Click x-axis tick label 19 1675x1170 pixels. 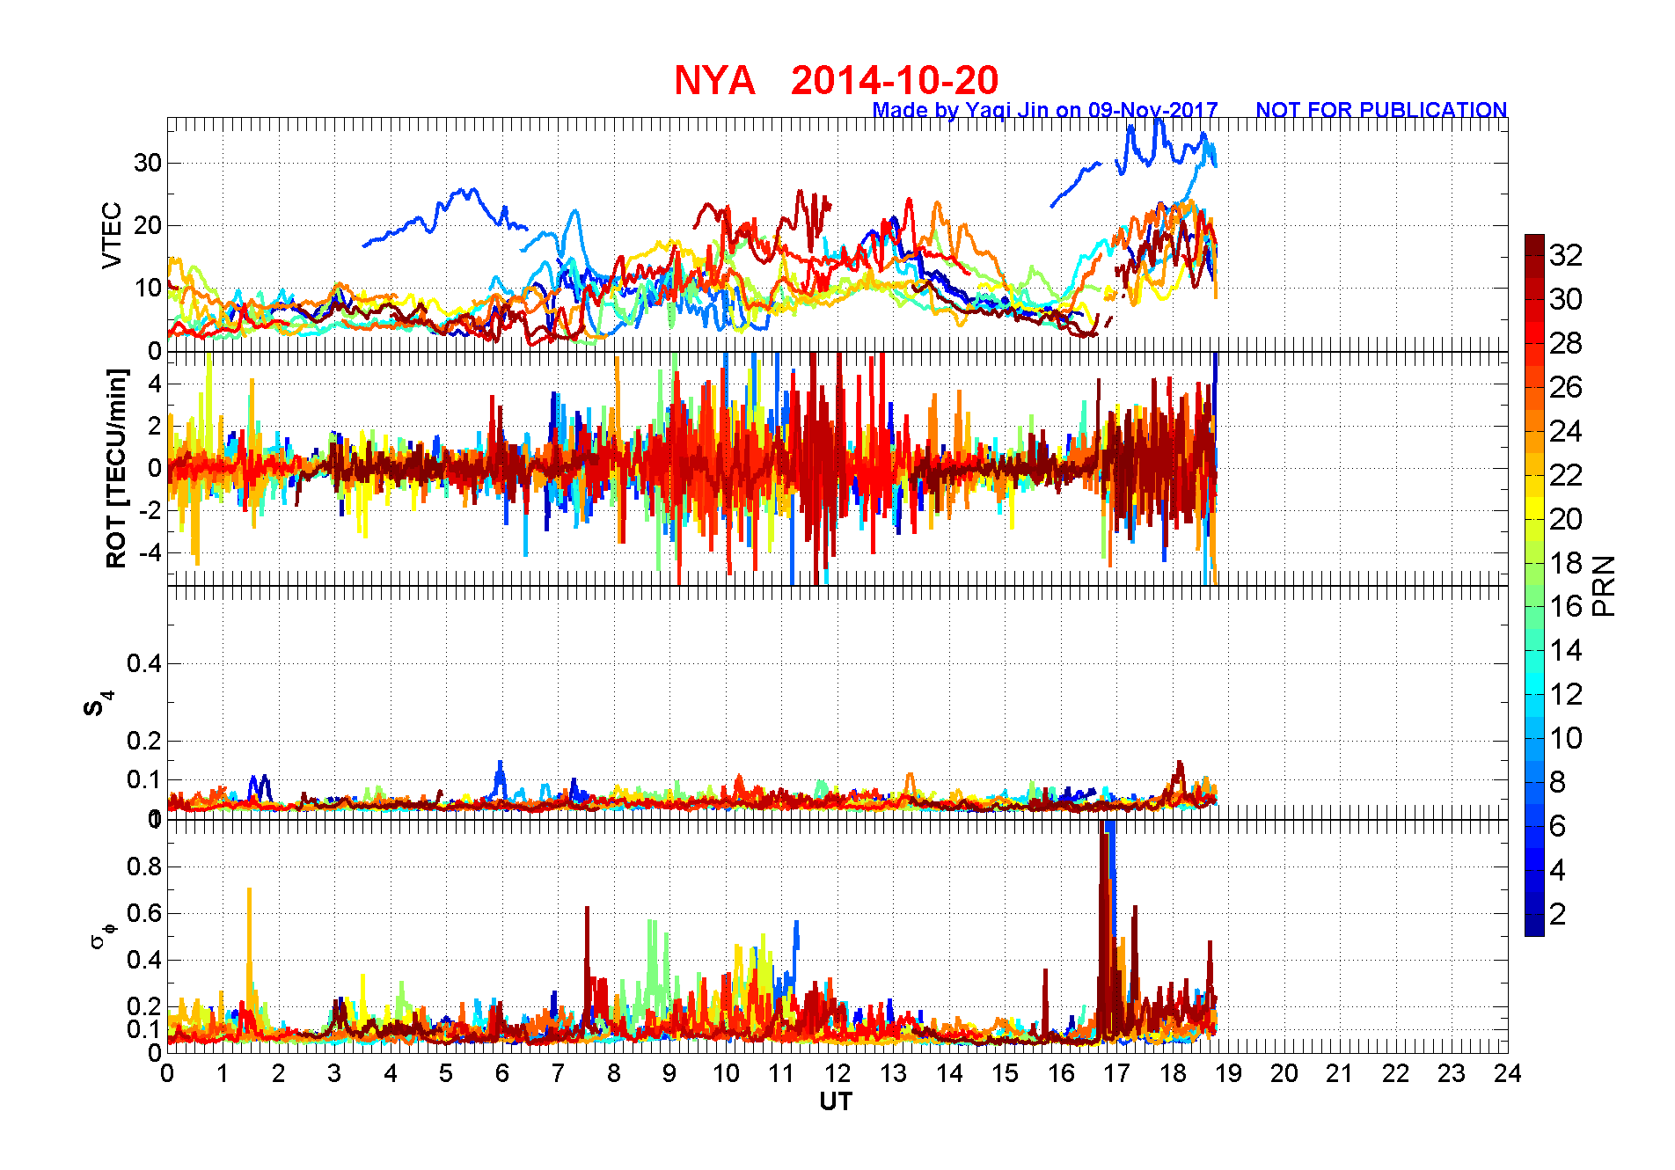[x=1228, y=1073]
